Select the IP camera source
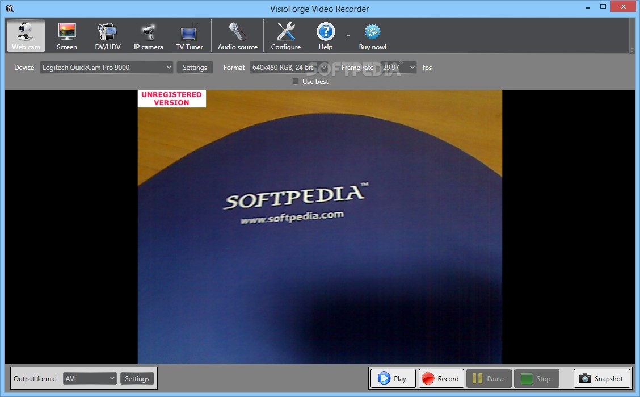Image resolution: width=640 pixels, height=397 pixels. click(149, 36)
